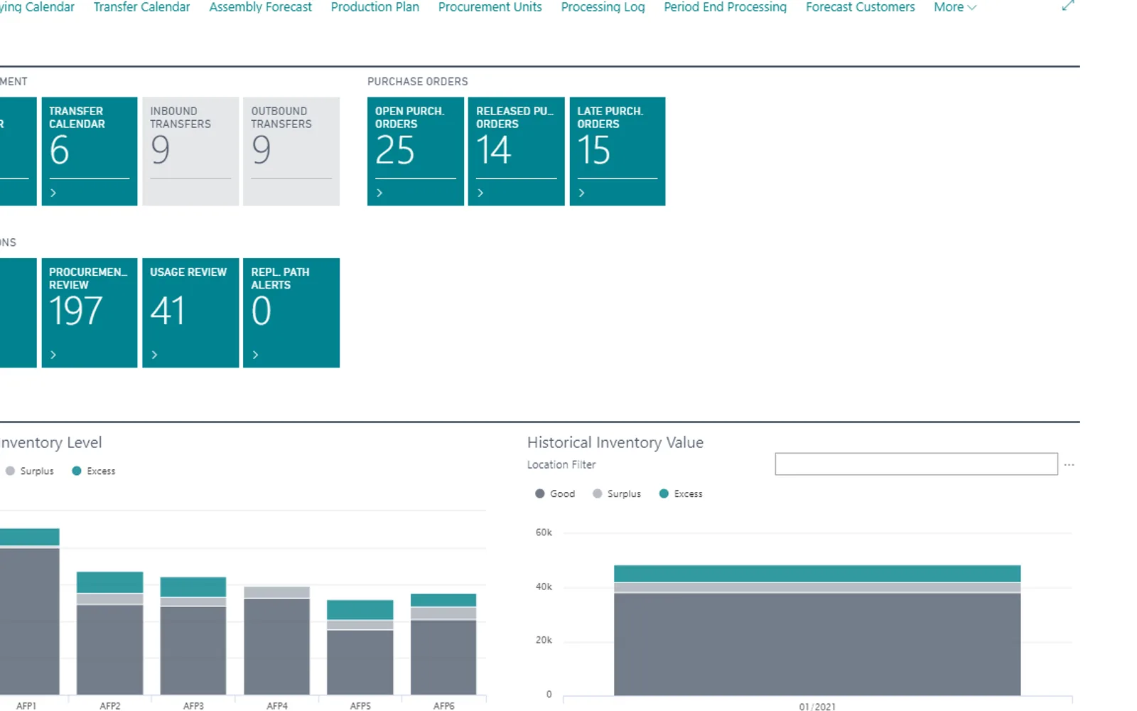The image size is (1137, 711).
Task: Click the AFP6 bar in Inventory Level chart
Action: (443, 644)
